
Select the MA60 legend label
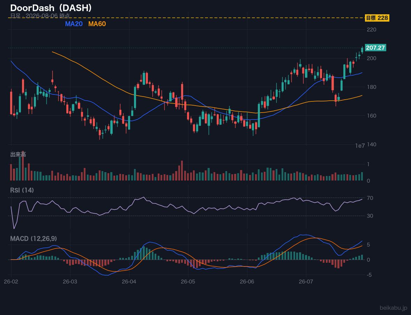click(x=97, y=24)
